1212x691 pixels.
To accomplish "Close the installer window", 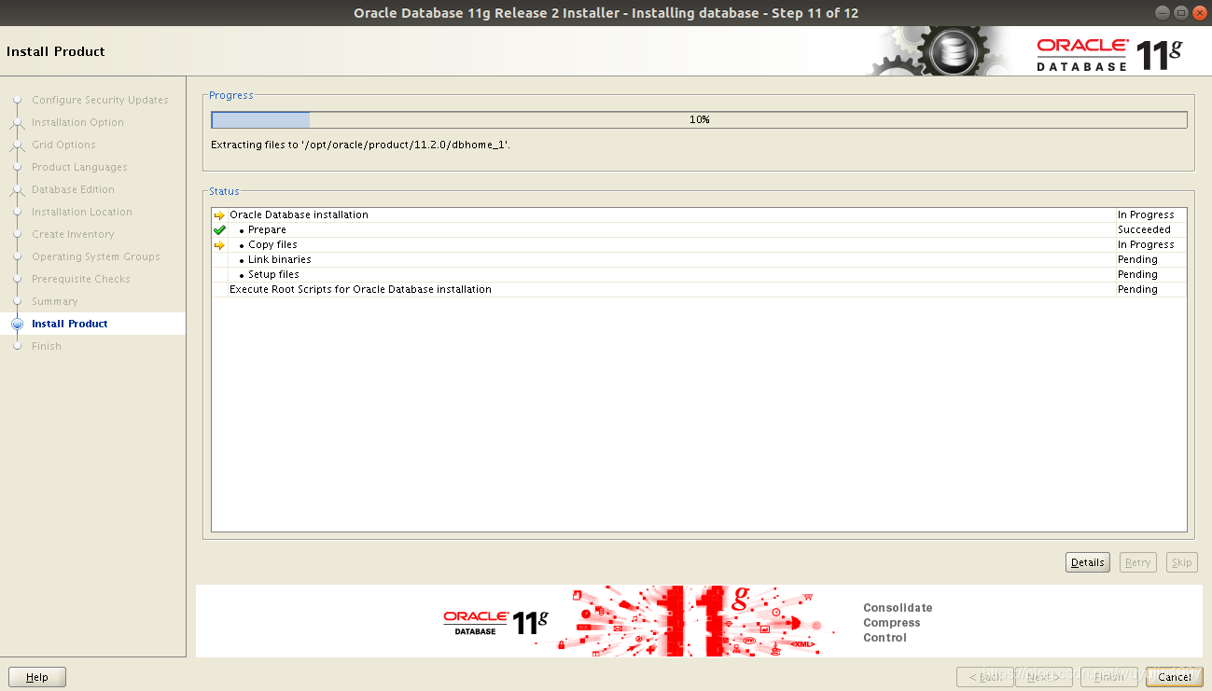I will (x=1199, y=12).
